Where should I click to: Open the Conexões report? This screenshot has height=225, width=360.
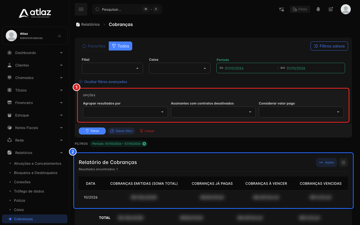click(22, 182)
